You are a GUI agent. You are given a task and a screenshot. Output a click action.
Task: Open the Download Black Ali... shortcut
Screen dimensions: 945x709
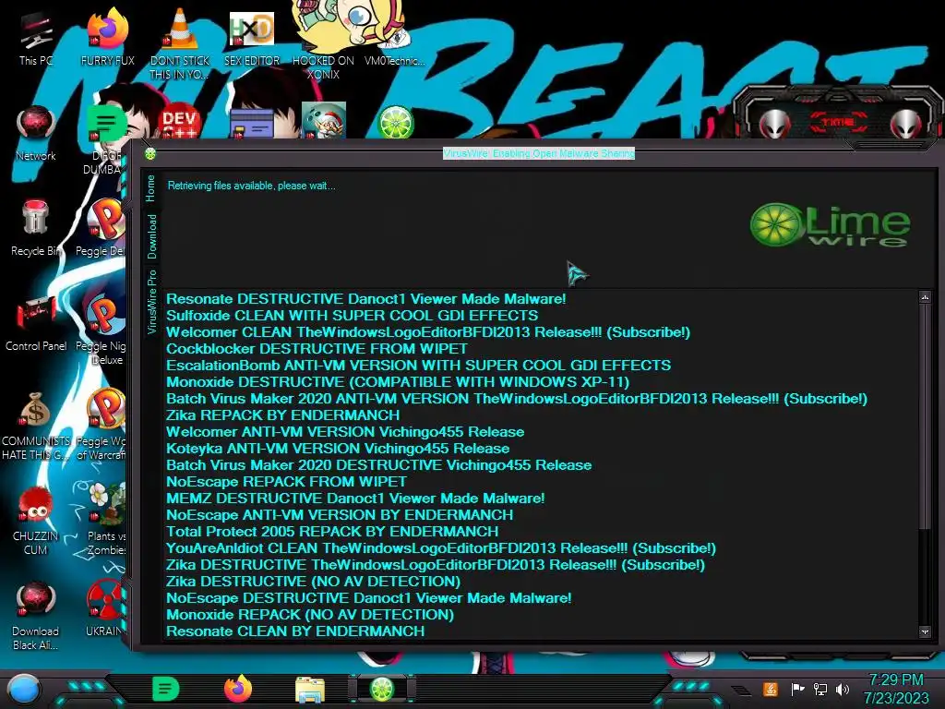pyautogui.click(x=36, y=616)
